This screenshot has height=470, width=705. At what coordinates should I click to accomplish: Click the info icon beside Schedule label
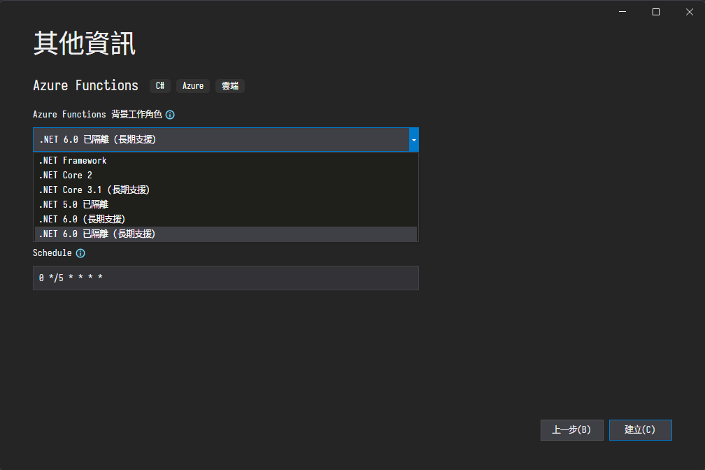click(x=80, y=253)
